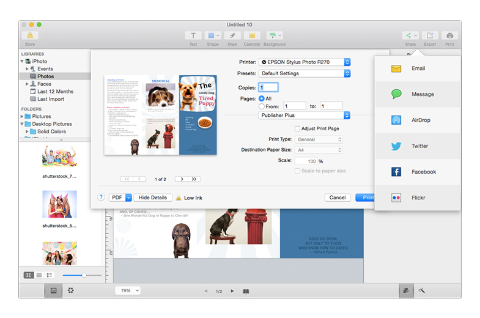
Task: Select the Text tool in toolbar
Action: pyautogui.click(x=193, y=36)
